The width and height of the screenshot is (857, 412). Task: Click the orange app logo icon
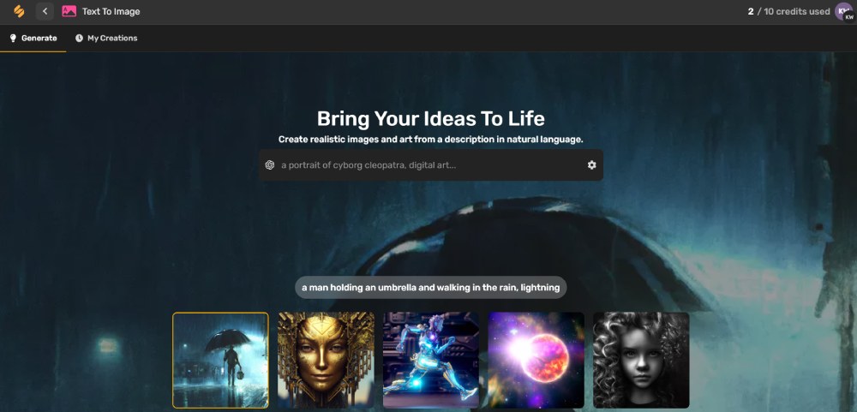click(19, 11)
